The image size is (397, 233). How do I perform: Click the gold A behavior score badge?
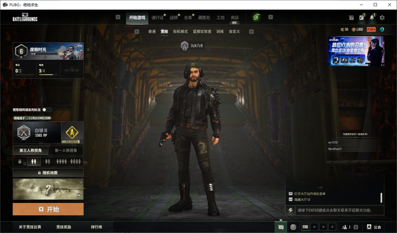(x=72, y=132)
